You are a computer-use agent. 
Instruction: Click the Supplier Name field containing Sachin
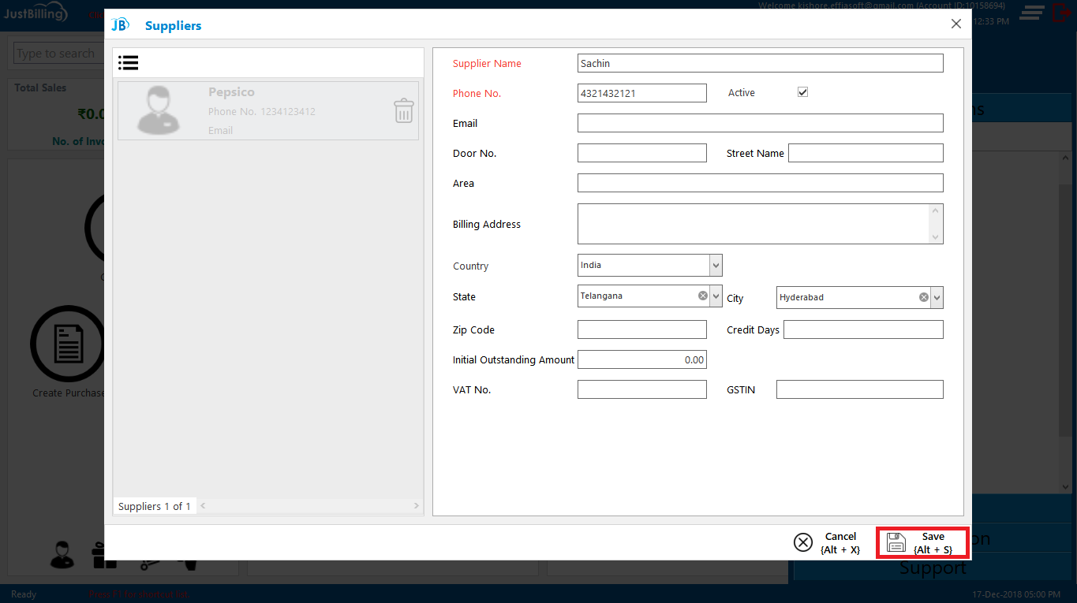tap(761, 63)
